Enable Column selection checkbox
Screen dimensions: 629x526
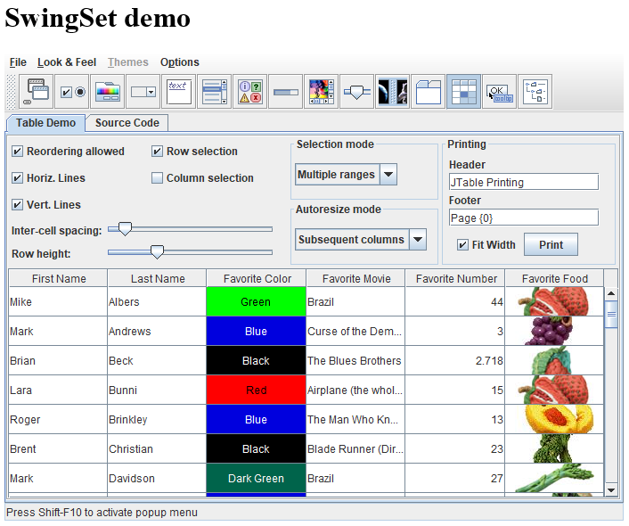[157, 178]
